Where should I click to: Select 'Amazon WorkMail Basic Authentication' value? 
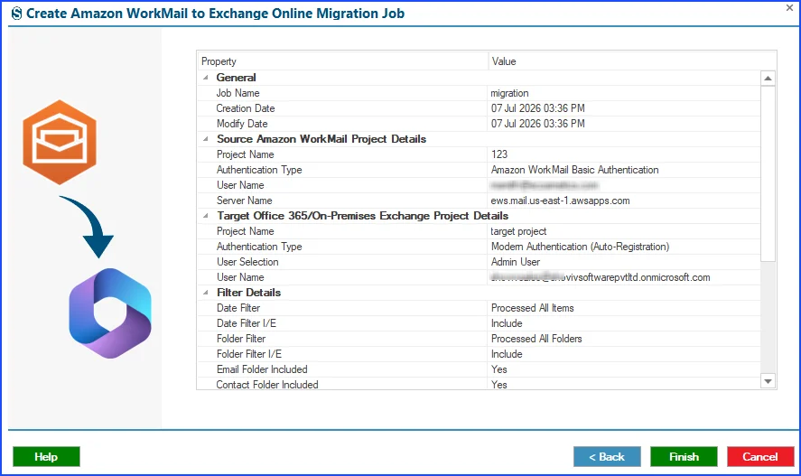574,170
